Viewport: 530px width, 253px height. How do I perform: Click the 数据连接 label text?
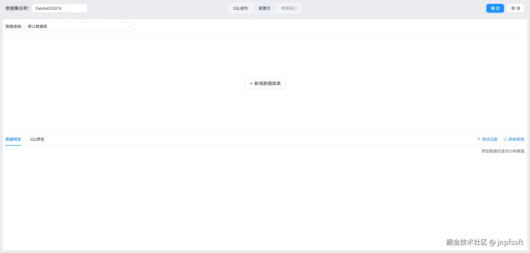tap(14, 26)
